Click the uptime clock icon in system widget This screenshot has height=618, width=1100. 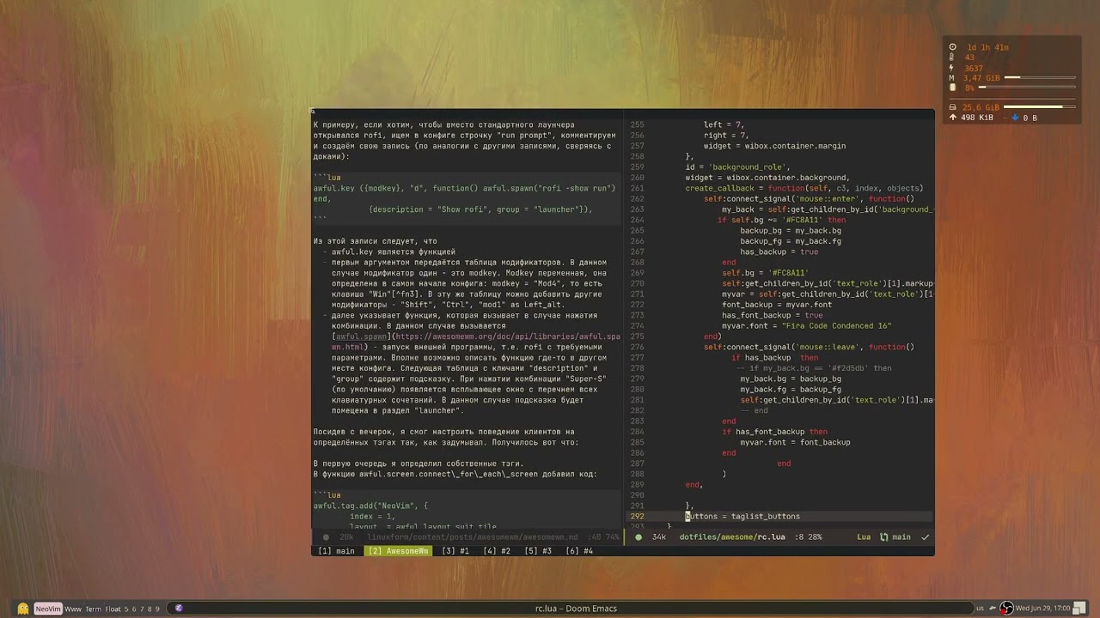(952, 47)
